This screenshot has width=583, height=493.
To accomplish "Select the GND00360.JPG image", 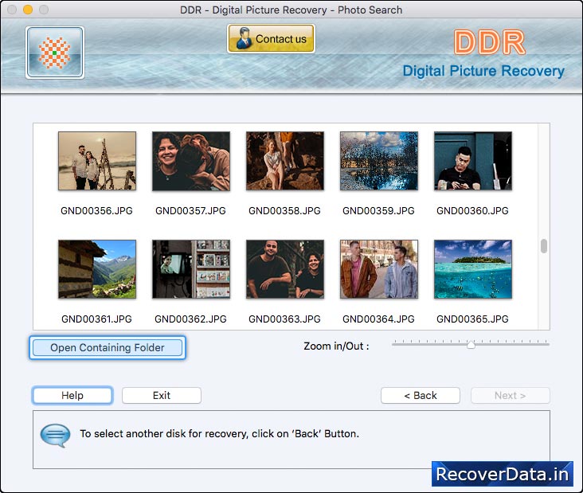I will [x=473, y=161].
